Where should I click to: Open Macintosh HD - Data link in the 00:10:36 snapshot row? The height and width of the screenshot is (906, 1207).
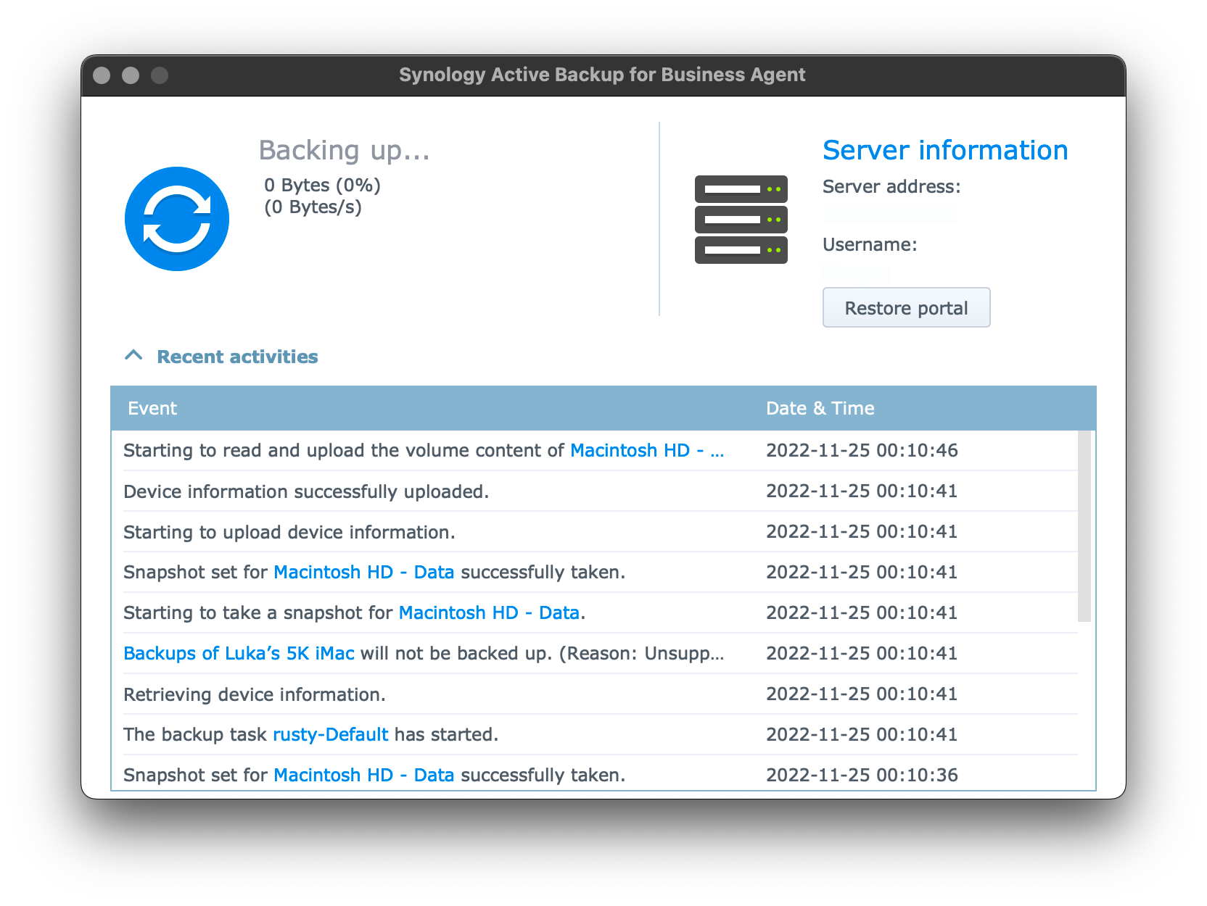click(x=364, y=775)
